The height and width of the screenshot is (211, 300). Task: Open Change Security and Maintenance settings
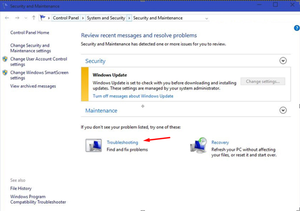(x=30, y=48)
